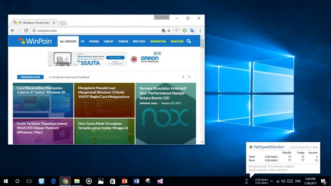Screen dimensions: 331x186
Task: Click author name Adrianto Jossy
Action: (148, 103)
